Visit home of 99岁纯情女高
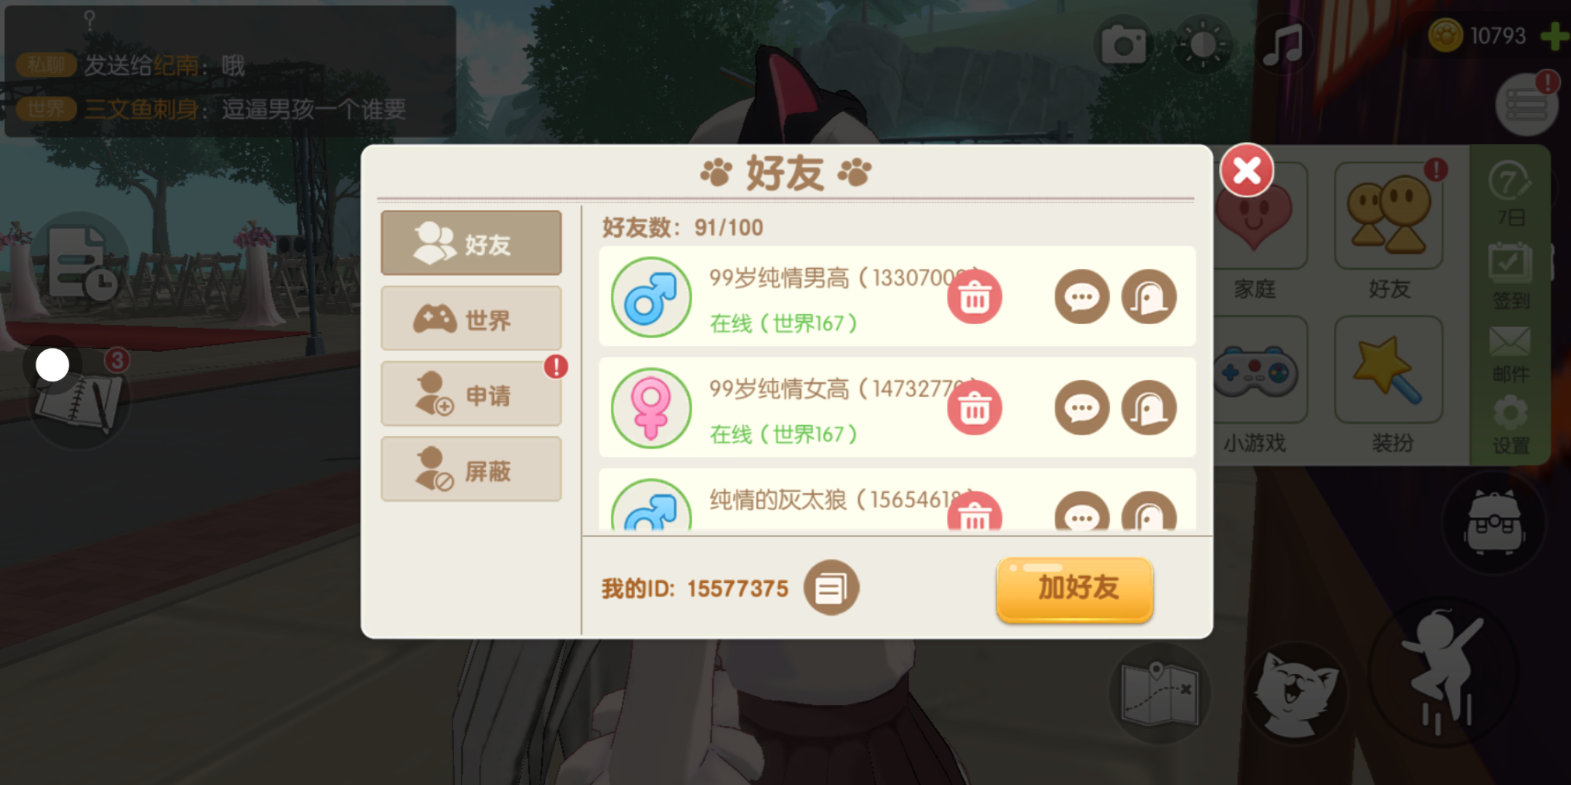This screenshot has height=785, width=1571. click(1149, 408)
